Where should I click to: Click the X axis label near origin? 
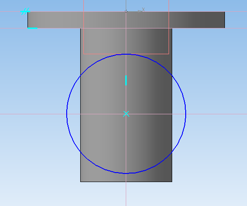click(x=143, y=9)
